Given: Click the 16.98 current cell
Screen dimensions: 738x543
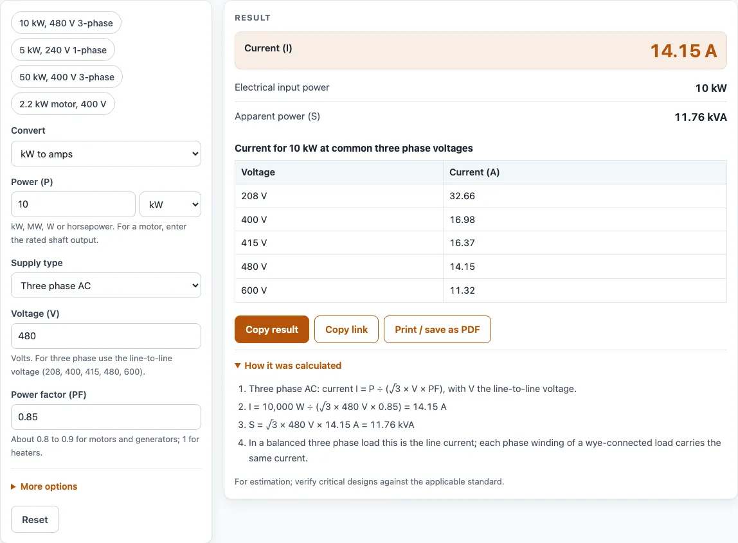Looking at the screenshot, I should tap(584, 219).
